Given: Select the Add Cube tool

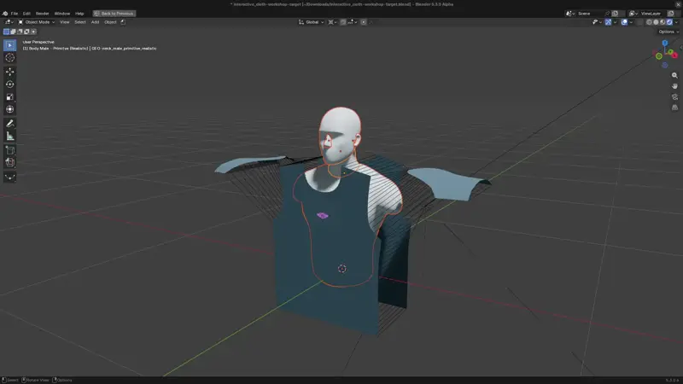Looking at the screenshot, I should [x=9, y=150].
